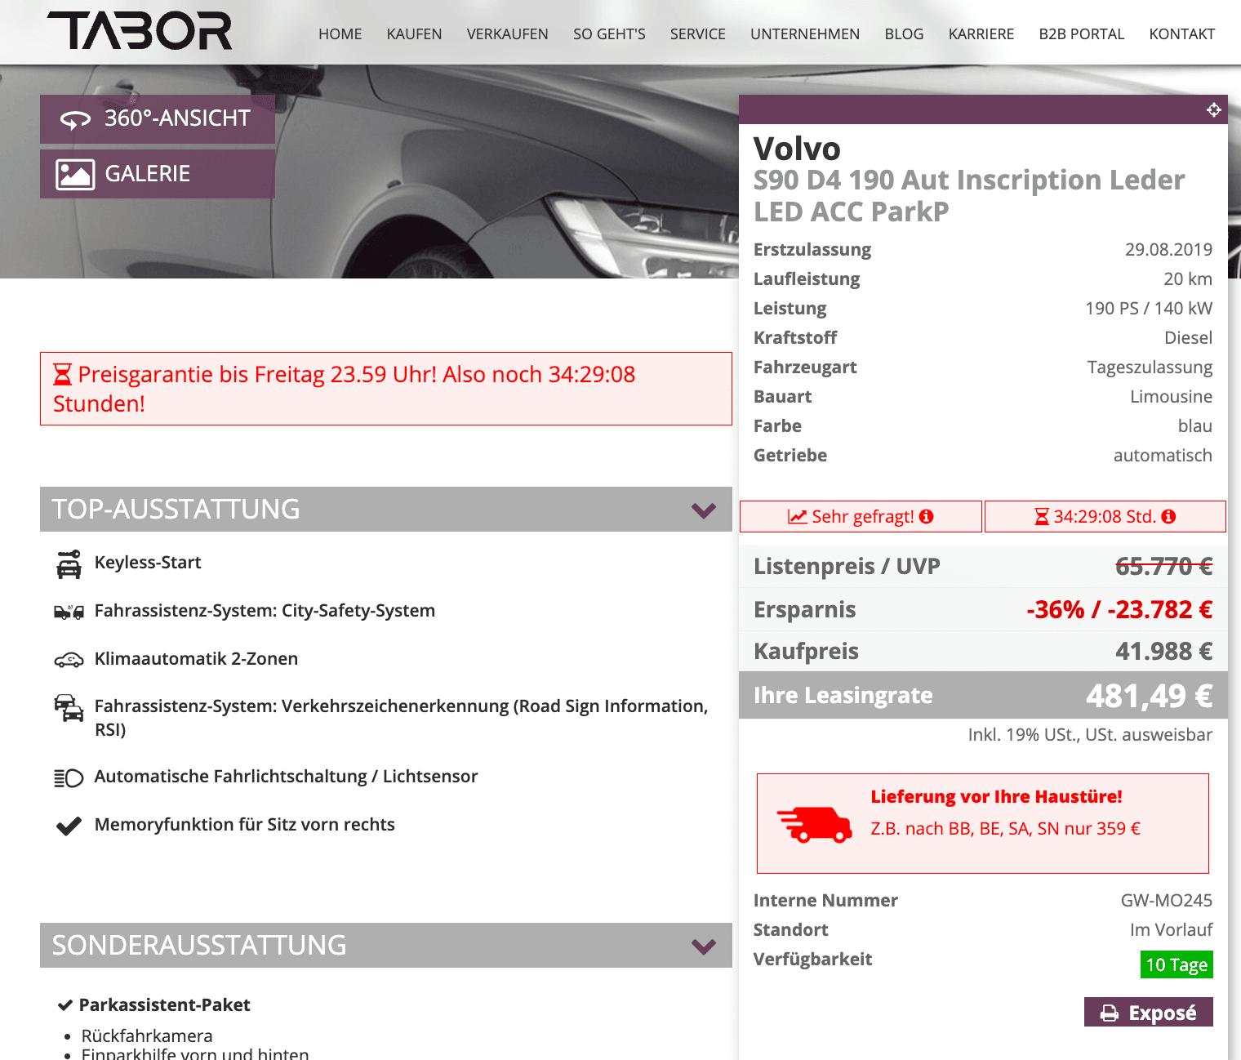The width and height of the screenshot is (1241, 1060).
Task: Click the 360°-ANSICHT button
Action: click(x=158, y=119)
